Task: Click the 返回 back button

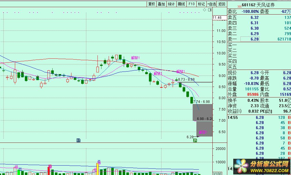Action: [222, 4]
